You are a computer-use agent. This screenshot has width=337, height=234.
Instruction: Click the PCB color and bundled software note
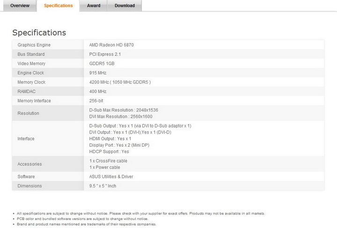click(x=82, y=219)
